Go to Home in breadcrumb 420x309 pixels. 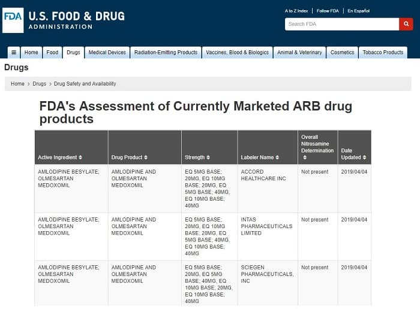17,84
